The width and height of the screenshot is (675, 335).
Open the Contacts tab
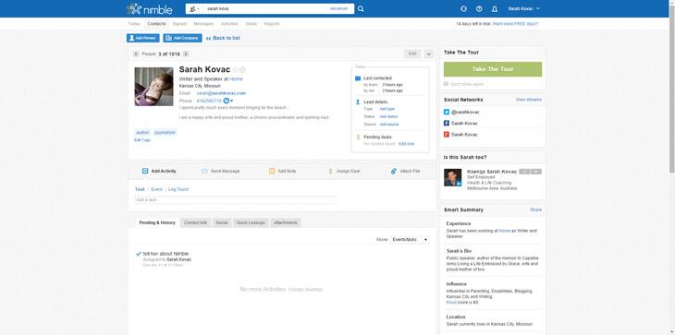(156, 24)
